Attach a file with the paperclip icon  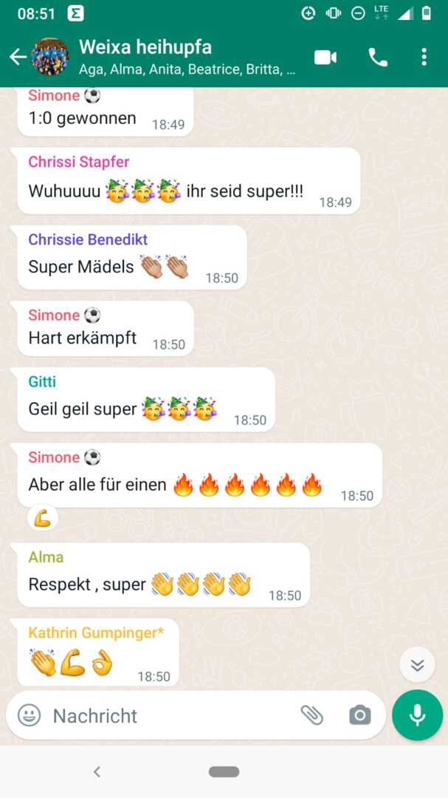point(311,715)
